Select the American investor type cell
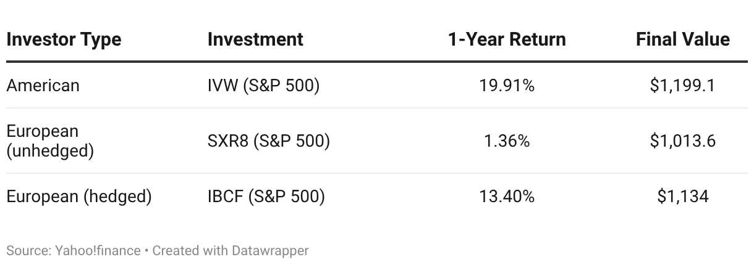This screenshot has width=754, height=265. tap(43, 85)
